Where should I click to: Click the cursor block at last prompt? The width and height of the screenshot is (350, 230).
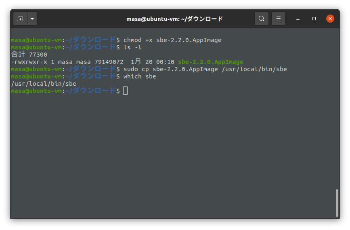coord(126,91)
